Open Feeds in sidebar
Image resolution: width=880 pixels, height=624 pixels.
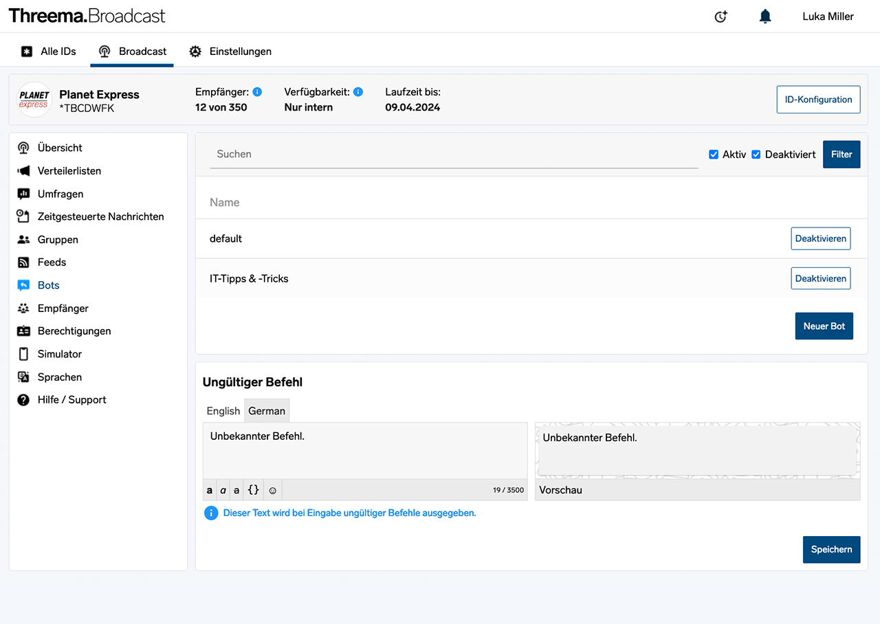click(x=52, y=263)
